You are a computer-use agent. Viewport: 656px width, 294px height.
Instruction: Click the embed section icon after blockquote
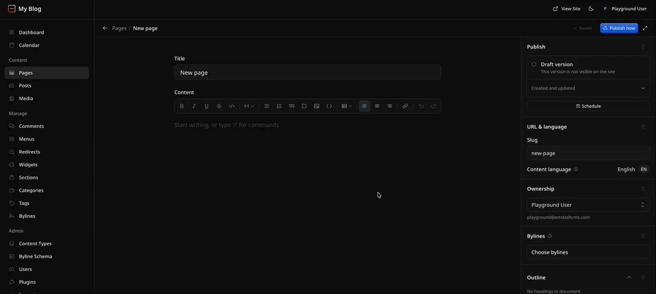[x=304, y=106]
